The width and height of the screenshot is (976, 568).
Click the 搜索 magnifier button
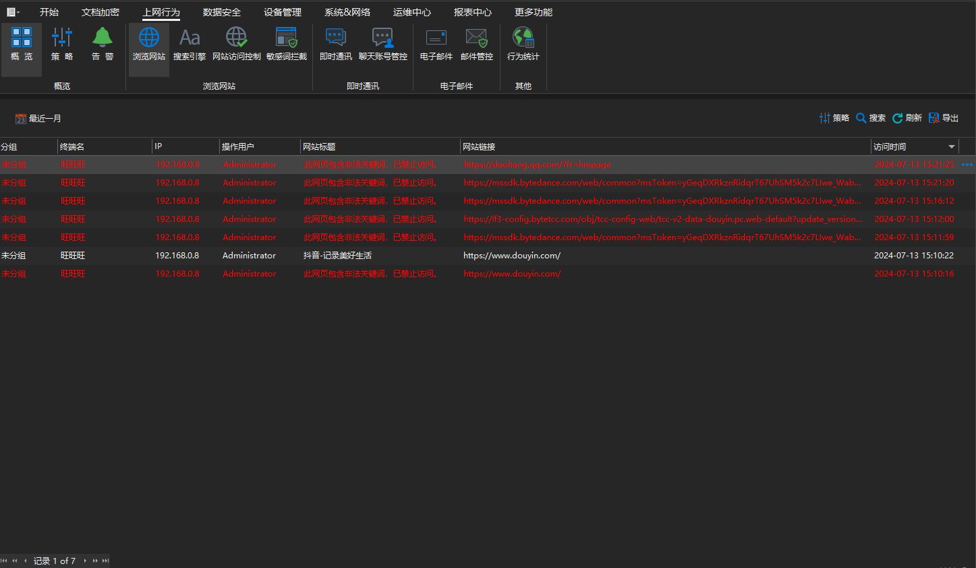point(871,118)
